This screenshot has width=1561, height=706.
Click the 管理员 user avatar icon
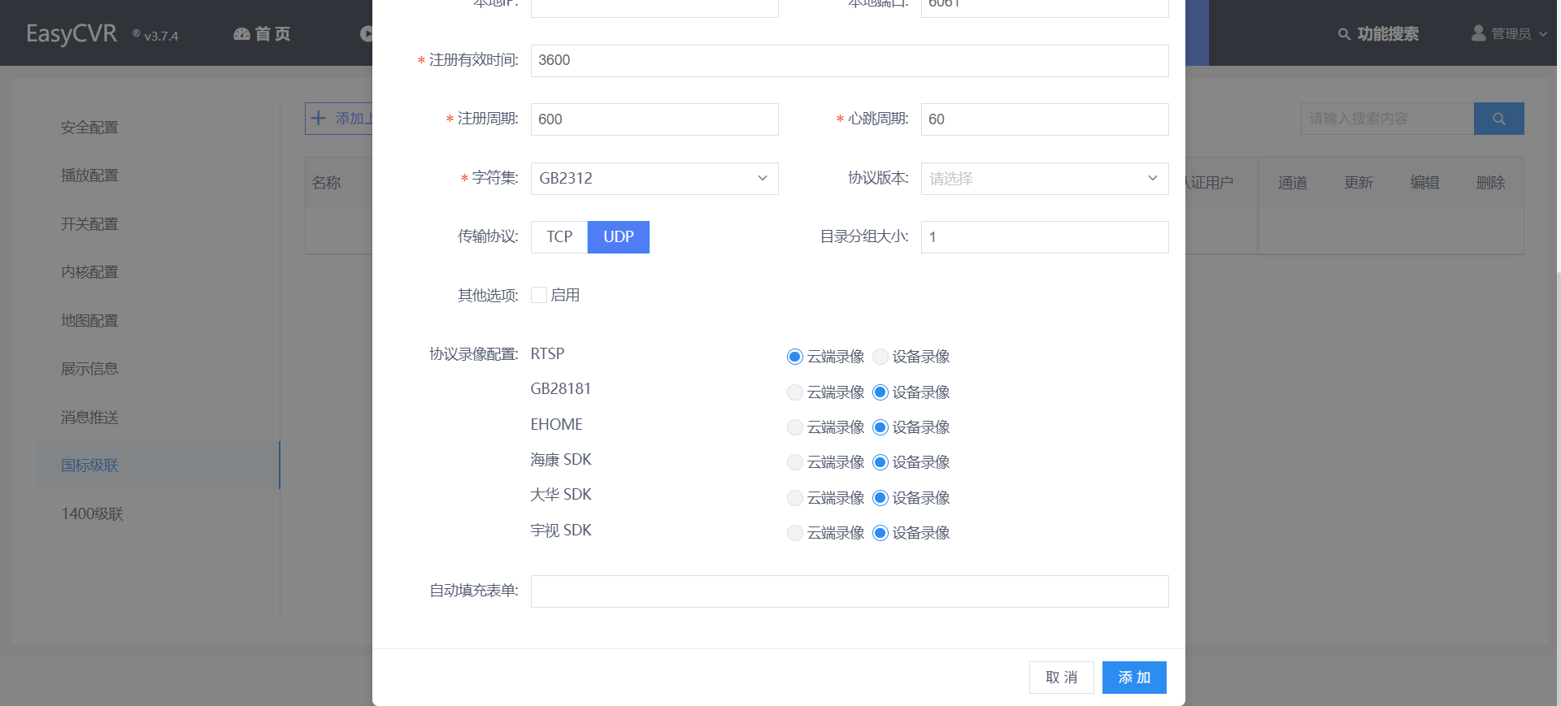pos(1478,33)
